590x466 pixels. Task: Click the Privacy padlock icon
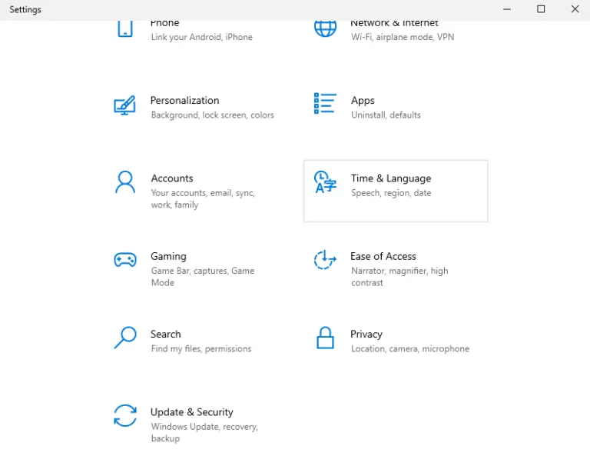click(x=325, y=338)
